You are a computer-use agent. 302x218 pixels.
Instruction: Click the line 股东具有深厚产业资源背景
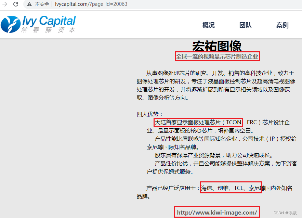click(x=187, y=155)
